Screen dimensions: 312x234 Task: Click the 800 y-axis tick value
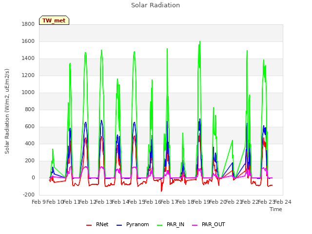[30, 109]
